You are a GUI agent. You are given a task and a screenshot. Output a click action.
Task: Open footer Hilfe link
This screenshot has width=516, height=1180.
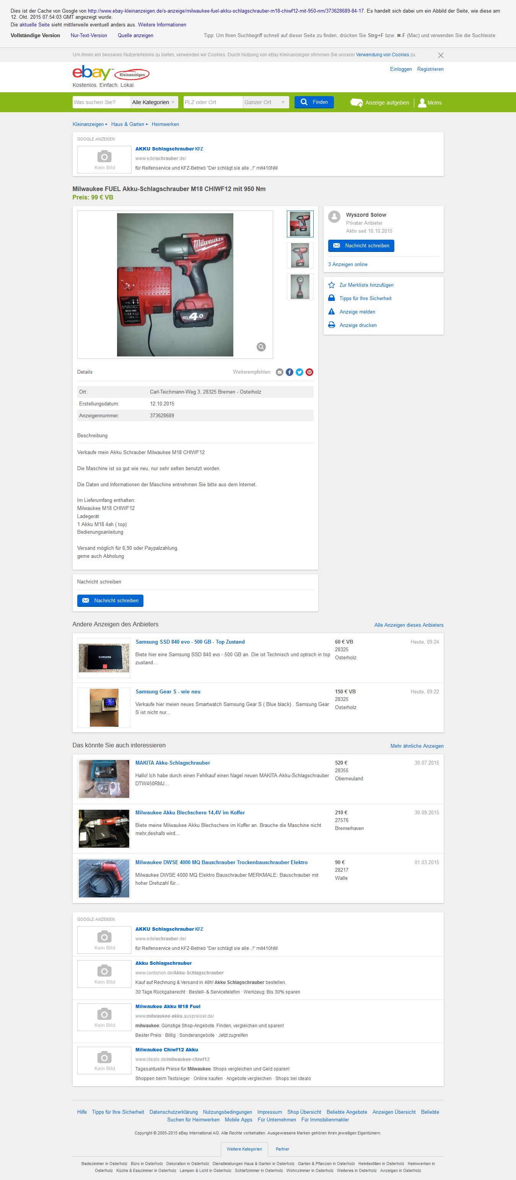82,1112
